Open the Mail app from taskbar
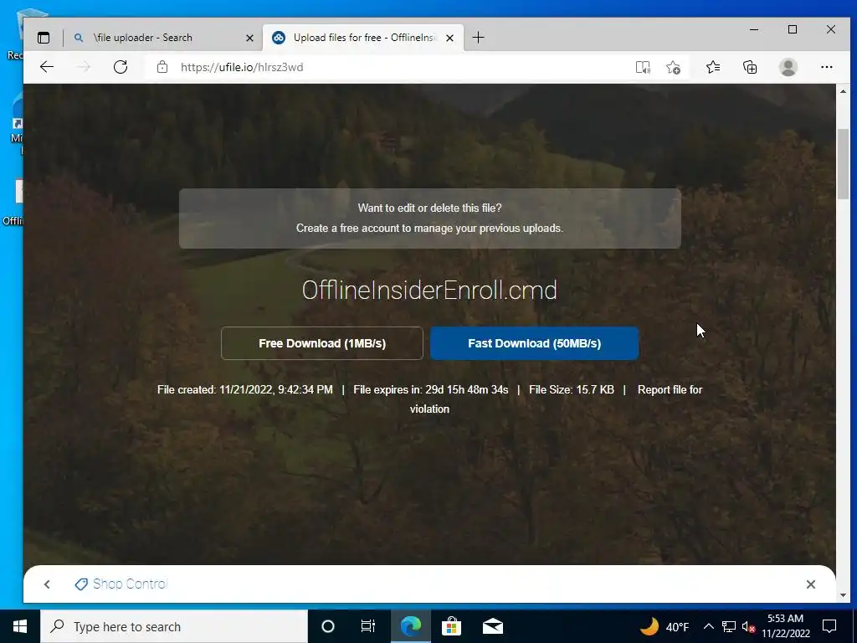857x643 pixels. tap(492, 626)
